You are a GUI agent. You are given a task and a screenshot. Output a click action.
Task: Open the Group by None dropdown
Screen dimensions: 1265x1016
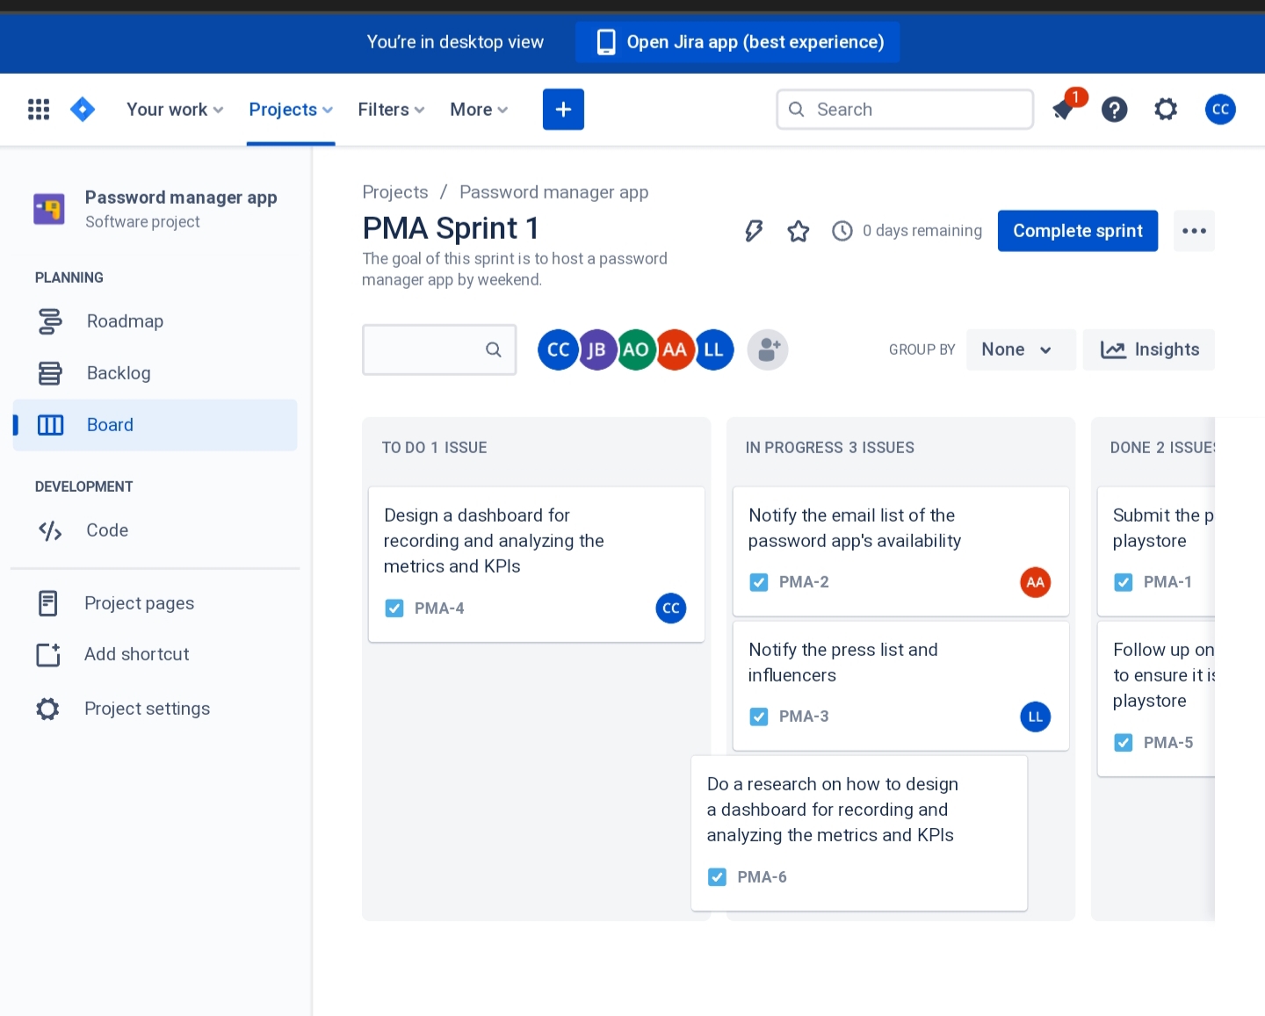click(1021, 349)
